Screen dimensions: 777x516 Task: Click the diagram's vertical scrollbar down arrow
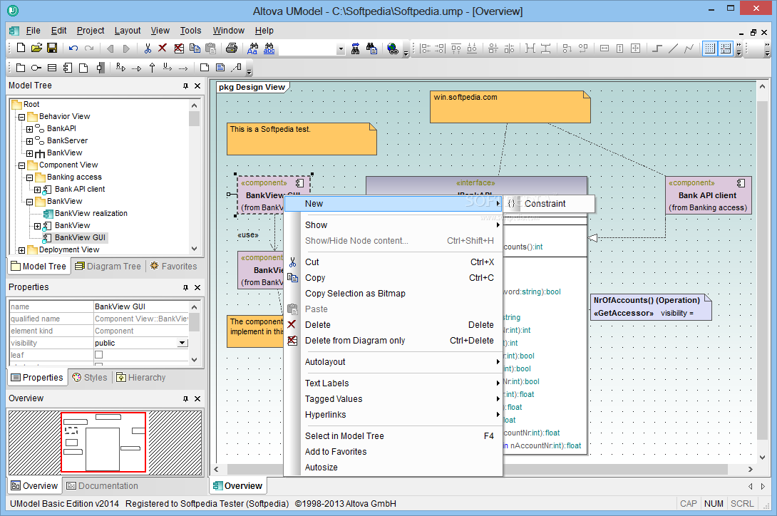pos(762,458)
